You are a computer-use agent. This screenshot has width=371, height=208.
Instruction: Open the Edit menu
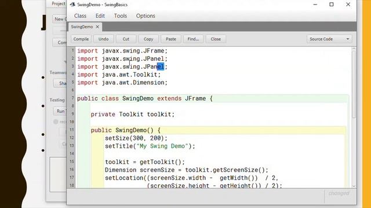coord(100,16)
